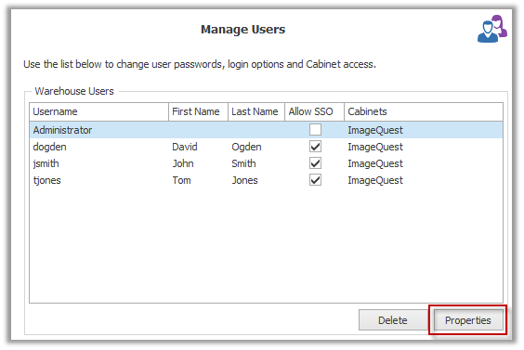Select the dogden username entry
Viewport: 524px width, 350px height.
[49, 147]
